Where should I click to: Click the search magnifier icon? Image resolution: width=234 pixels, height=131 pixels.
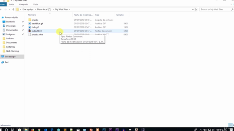(x=232, y=9)
